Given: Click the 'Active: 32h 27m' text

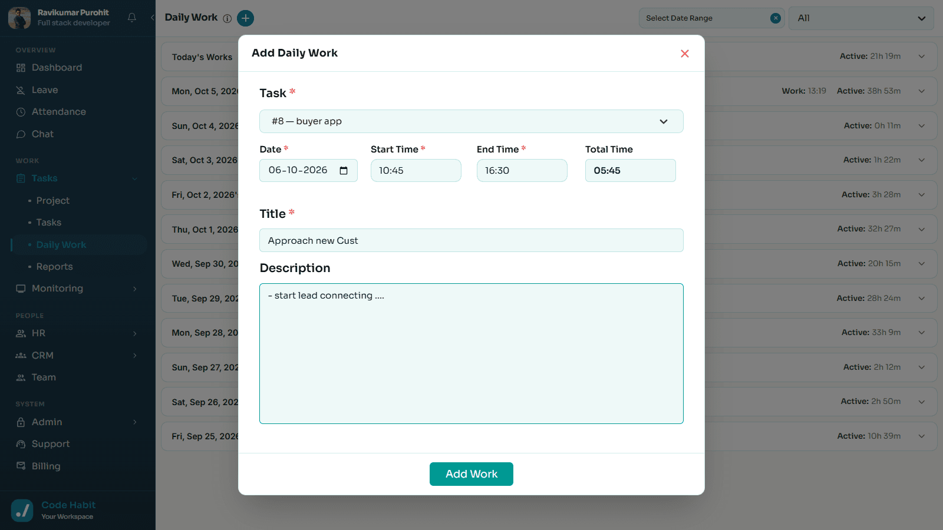Looking at the screenshot, I should pyautogui.click(x=869, y=229).
